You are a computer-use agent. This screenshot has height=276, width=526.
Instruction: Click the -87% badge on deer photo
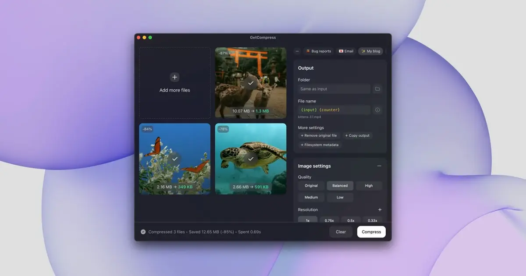[x=223, y=53]
